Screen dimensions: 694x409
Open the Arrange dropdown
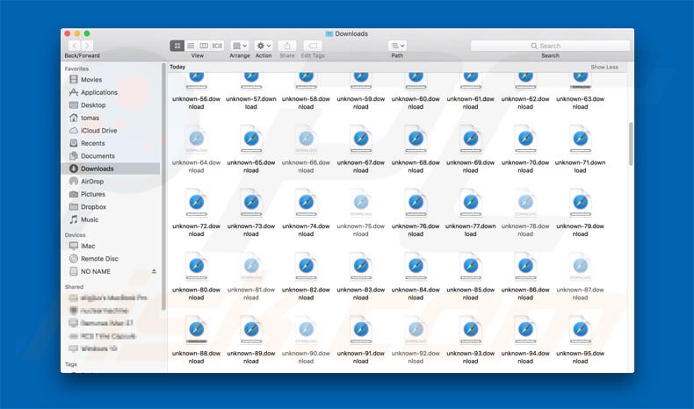240,46
